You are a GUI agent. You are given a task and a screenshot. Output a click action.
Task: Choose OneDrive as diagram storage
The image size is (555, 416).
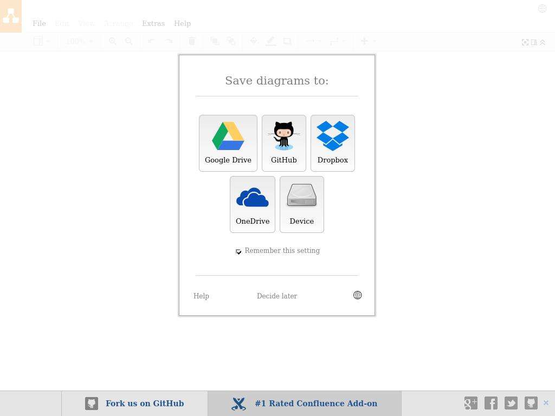[x=253, y=204]
